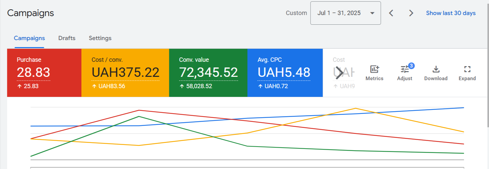Click the green line's peak in chart
489x169 pixels.
click(139, 117)
